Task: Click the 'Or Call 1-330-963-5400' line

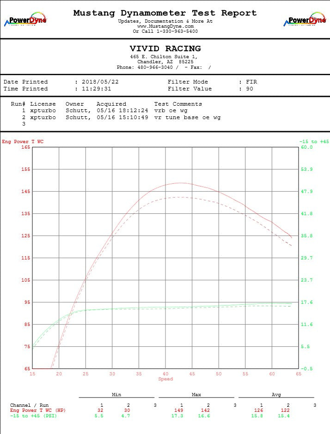Action: (165, 31)
